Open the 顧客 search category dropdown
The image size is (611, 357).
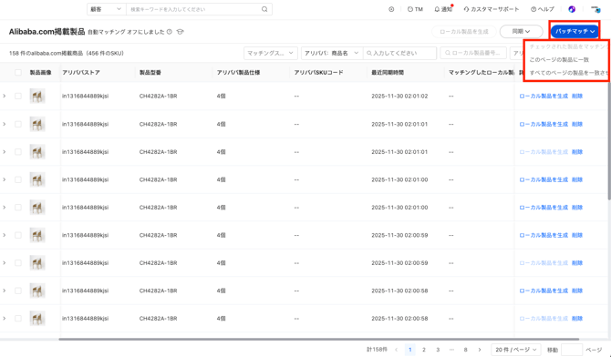107,9
